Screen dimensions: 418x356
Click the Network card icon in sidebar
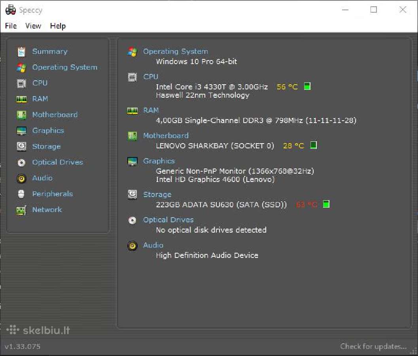[x=21, y=210]
